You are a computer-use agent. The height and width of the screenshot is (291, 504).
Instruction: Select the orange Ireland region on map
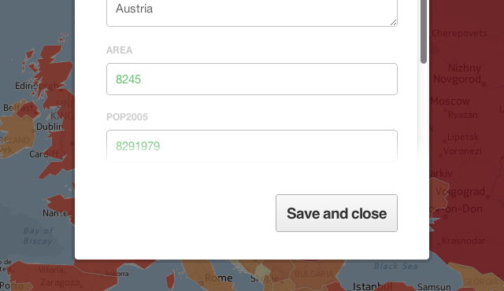click(x=16, y=133)
